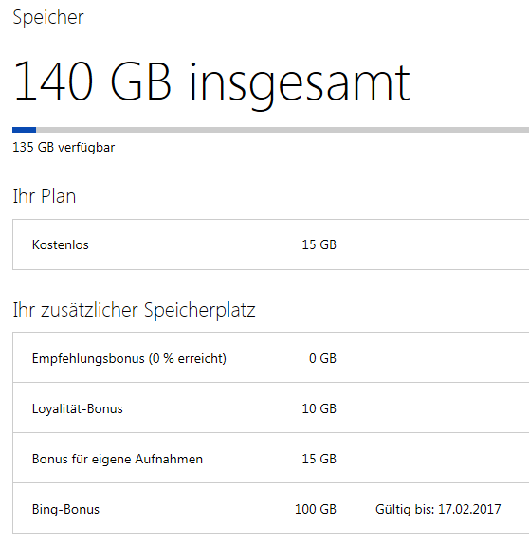Click the 140 GB insgesamt total
Screen dimensions: 529x543
[211, 83]
